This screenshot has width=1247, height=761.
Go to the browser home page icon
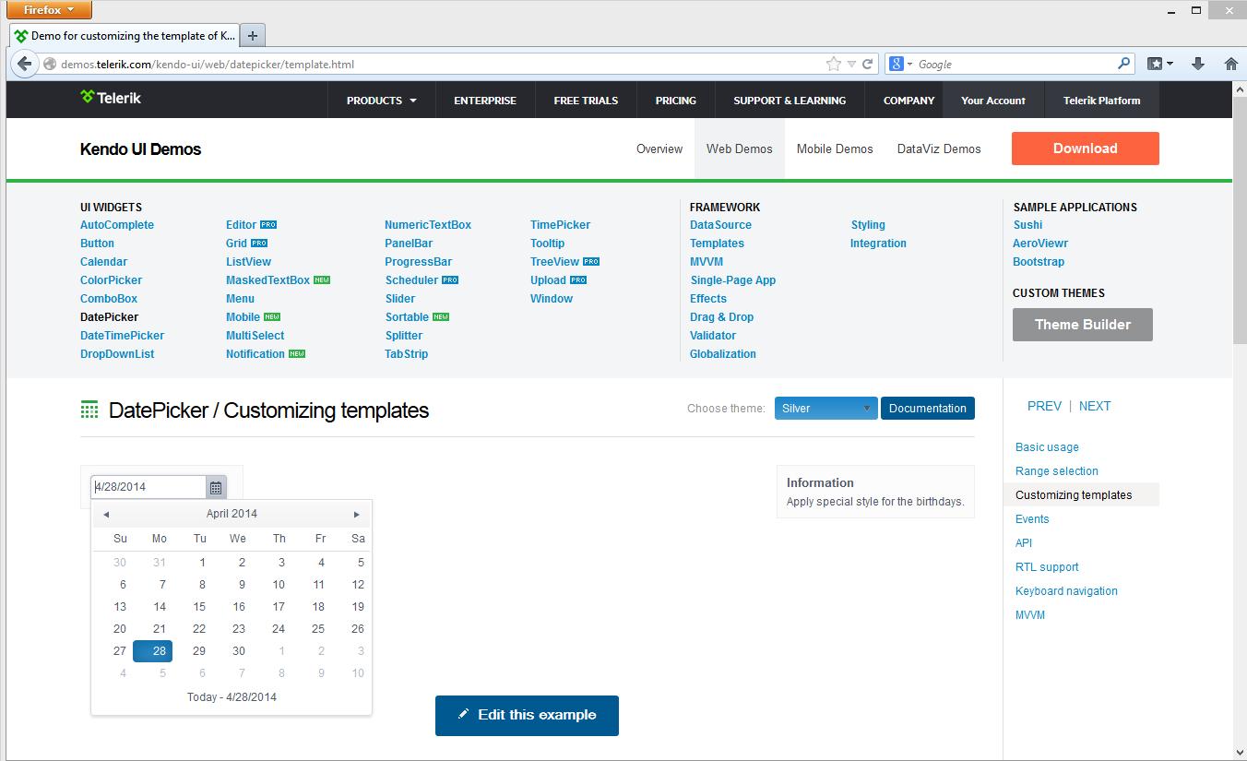click(x=1230, y=64)
